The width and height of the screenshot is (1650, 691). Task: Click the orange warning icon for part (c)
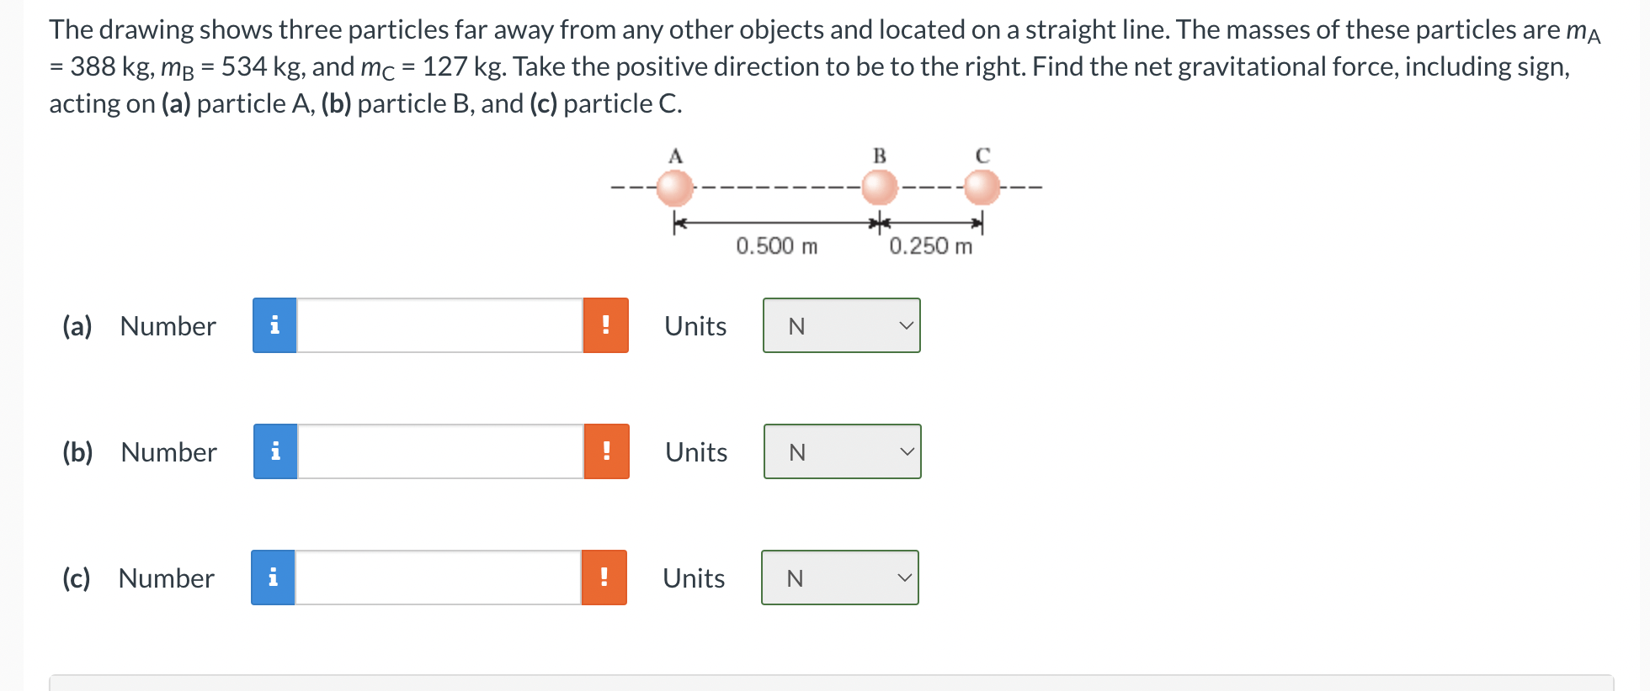pyautogui.click(x=604, y=578)
